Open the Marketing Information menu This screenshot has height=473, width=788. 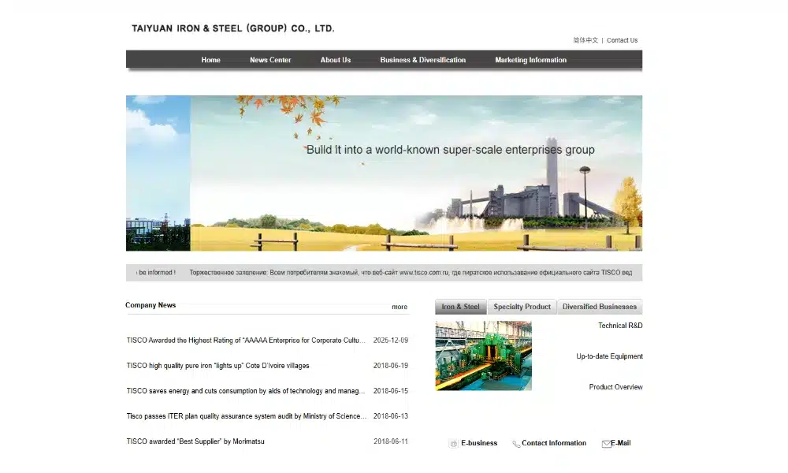click(x=530, y=60)
